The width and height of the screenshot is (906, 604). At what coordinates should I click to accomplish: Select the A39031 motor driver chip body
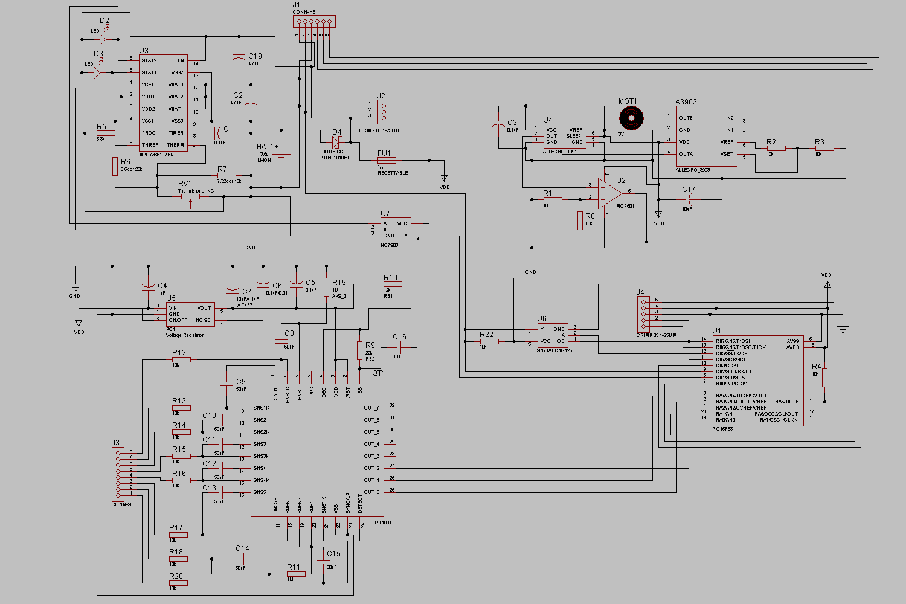(707, 136)
